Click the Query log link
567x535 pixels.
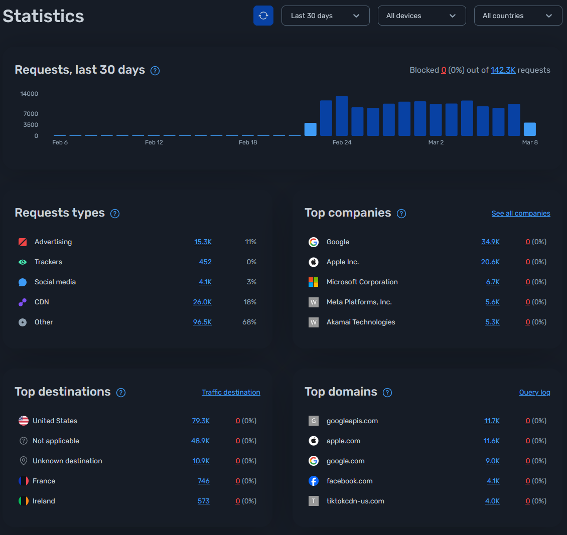pyautogui.click(x=534, y=392)
